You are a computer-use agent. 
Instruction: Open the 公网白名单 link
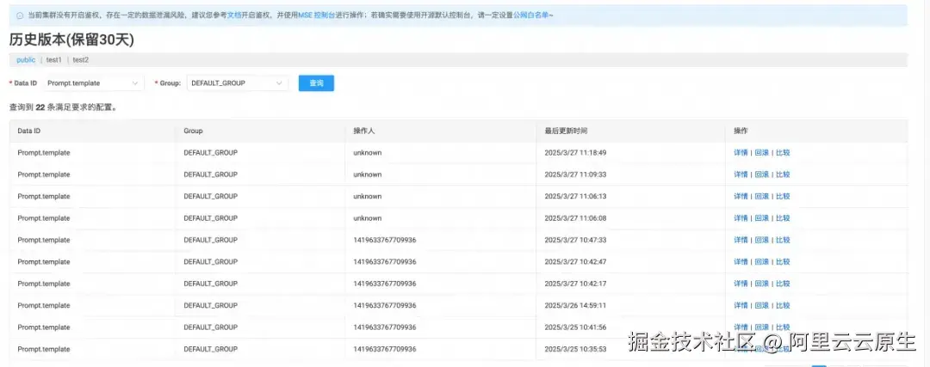click(x=530, y=15)
